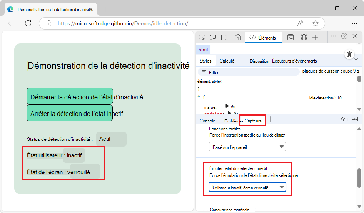Click the Edge browser logo icon

click(x=10, y=9)
